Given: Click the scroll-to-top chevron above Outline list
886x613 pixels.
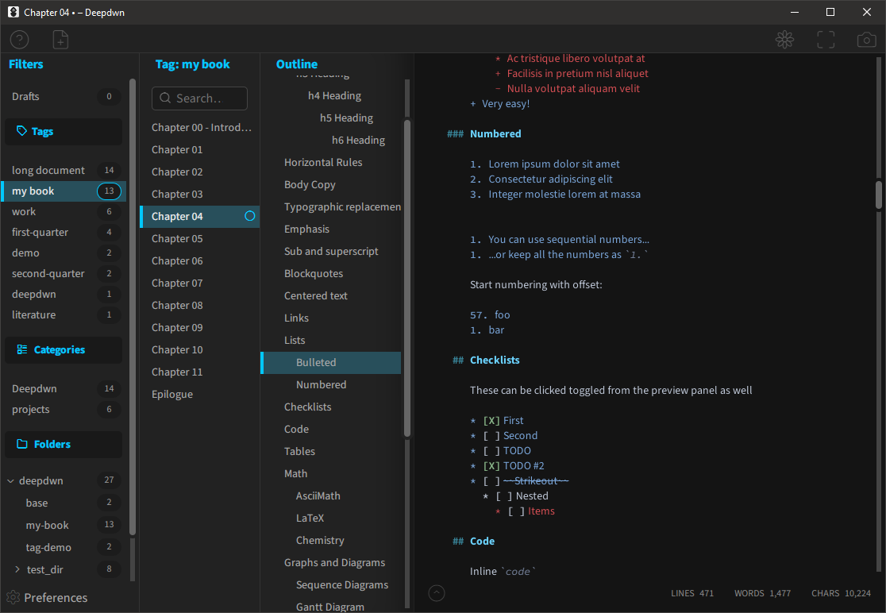Looking at the screenshot, I should tap(436, 592).
